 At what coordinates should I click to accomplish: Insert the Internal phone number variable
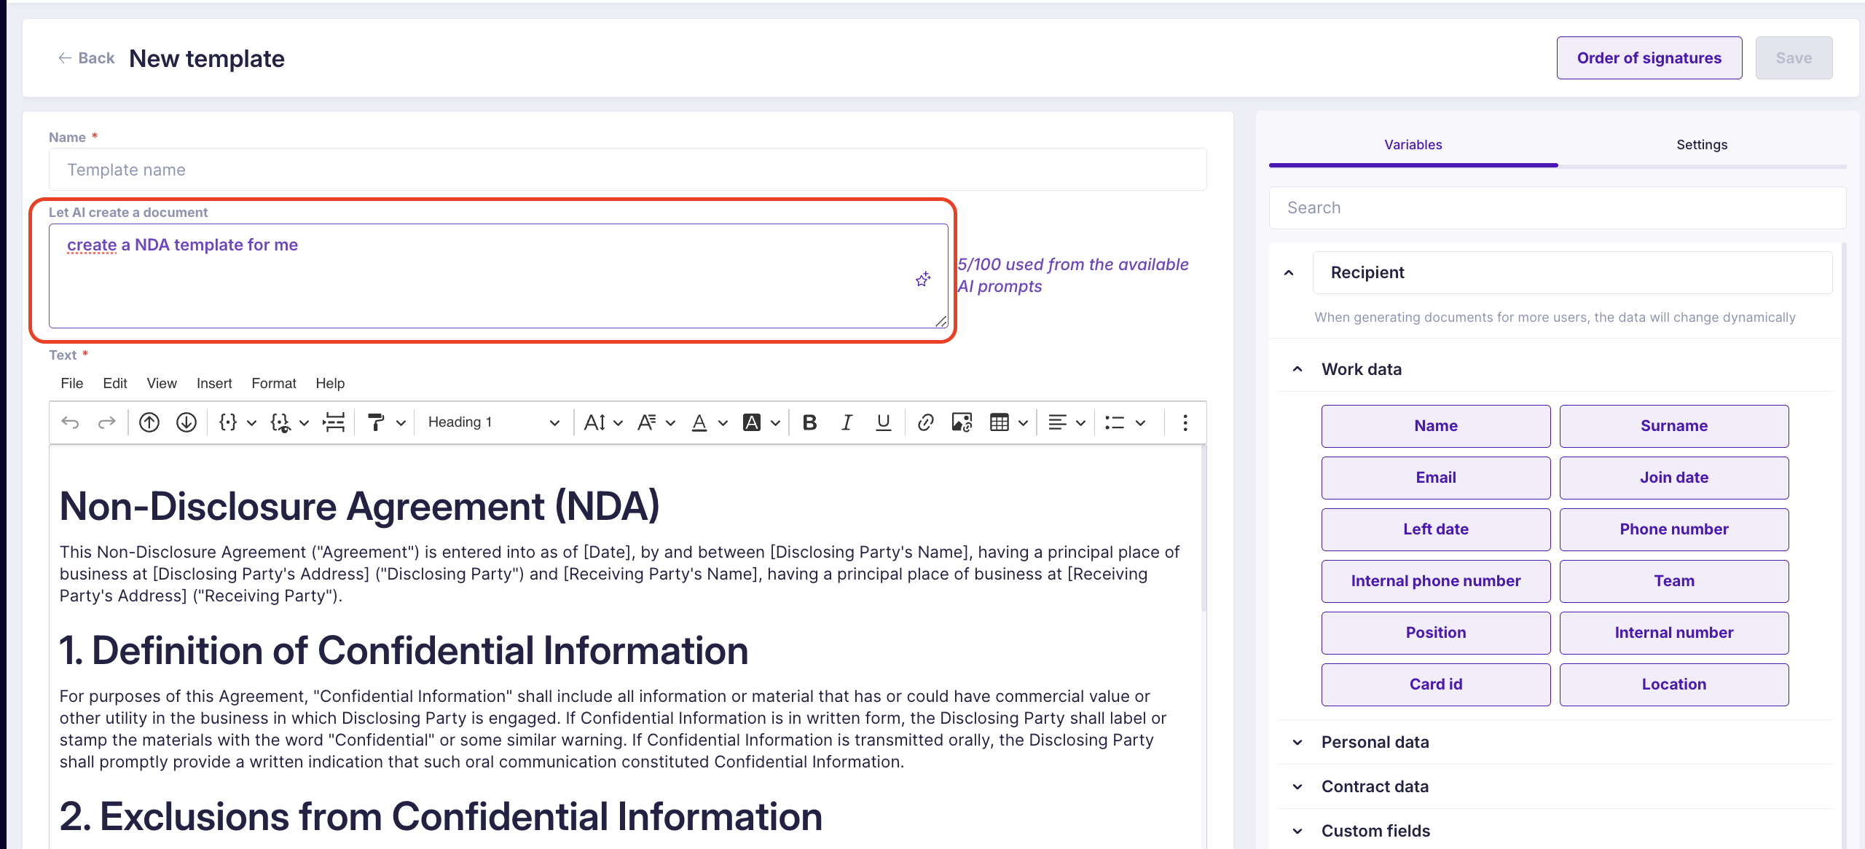click(1436, 581)
